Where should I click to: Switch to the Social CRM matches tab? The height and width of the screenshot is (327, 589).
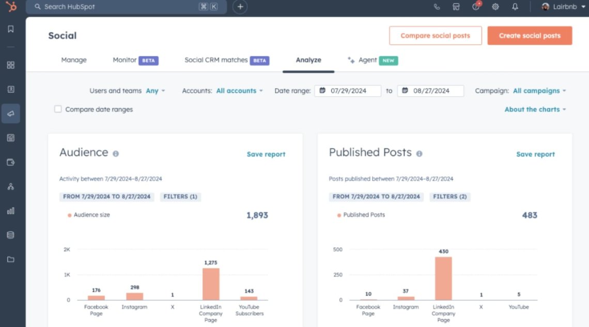point(227,60)
